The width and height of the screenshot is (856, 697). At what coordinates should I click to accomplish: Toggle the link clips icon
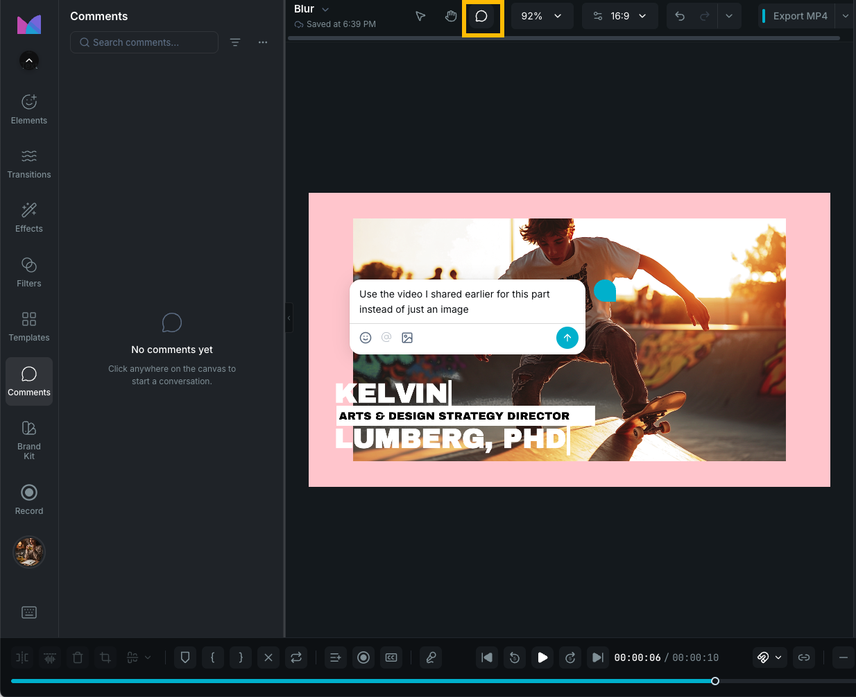coord(804,657)
